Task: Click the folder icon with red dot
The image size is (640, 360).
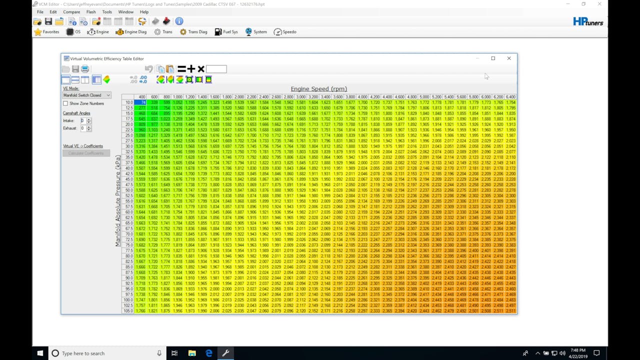Action: (96, 21)
